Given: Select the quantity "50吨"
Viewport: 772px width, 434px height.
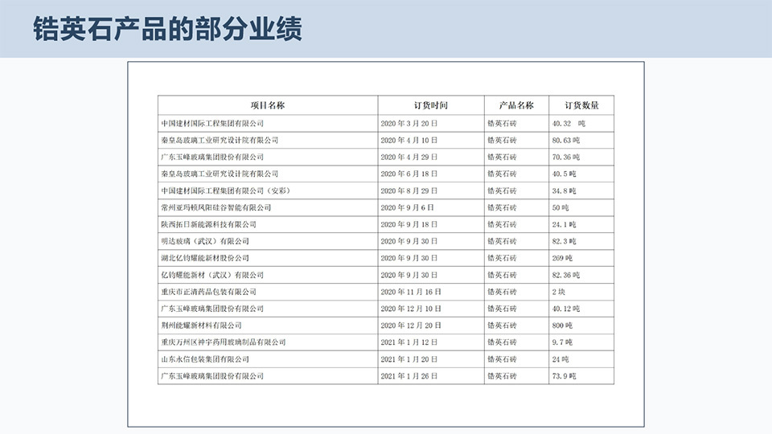Looking at the screenshot, I should pos(561,207).
